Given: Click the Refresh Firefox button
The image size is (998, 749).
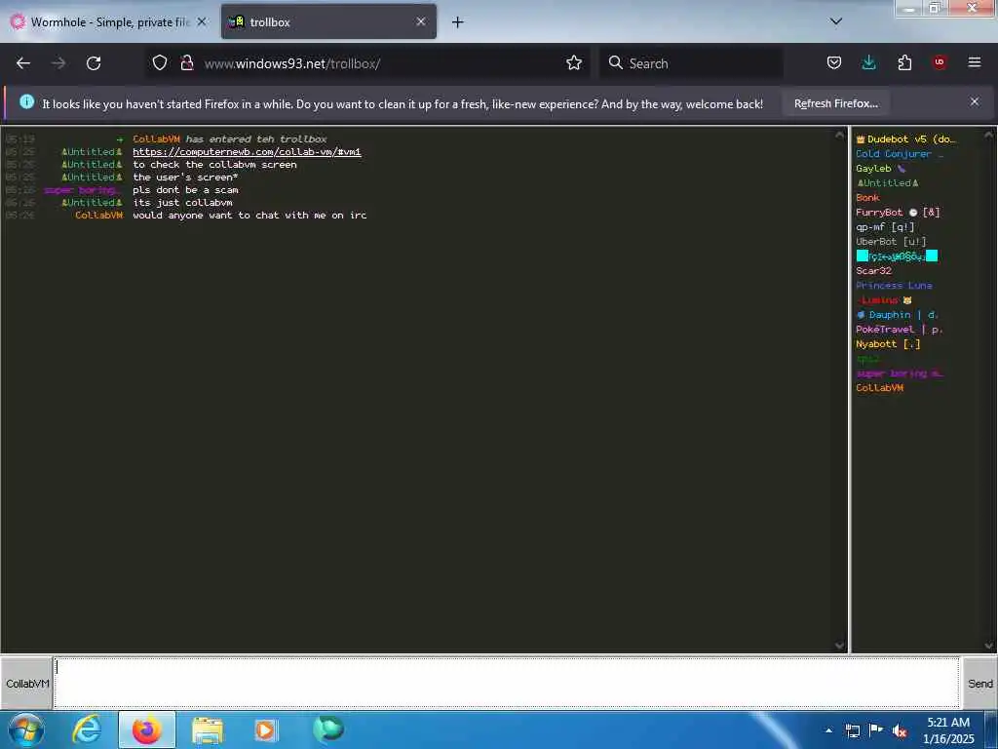Looking at the screenshot, I should [x=835, y=103].
